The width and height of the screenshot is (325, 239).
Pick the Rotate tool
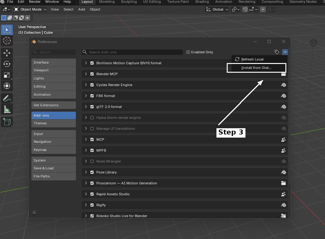(x=7, y=64)
